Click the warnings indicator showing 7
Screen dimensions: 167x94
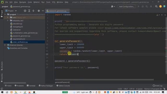(x=158, y=15)
